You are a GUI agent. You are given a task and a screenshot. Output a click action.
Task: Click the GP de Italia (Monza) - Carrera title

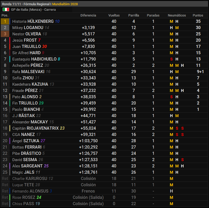coord(33,10)
